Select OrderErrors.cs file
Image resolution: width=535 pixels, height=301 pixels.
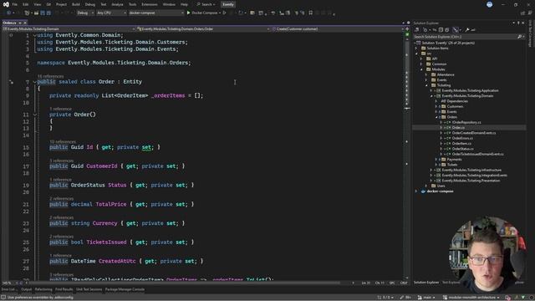click(462, 138)
